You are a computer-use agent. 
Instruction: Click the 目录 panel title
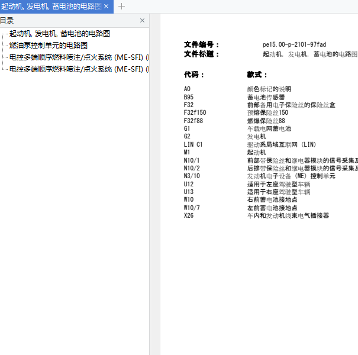[7, 21]
